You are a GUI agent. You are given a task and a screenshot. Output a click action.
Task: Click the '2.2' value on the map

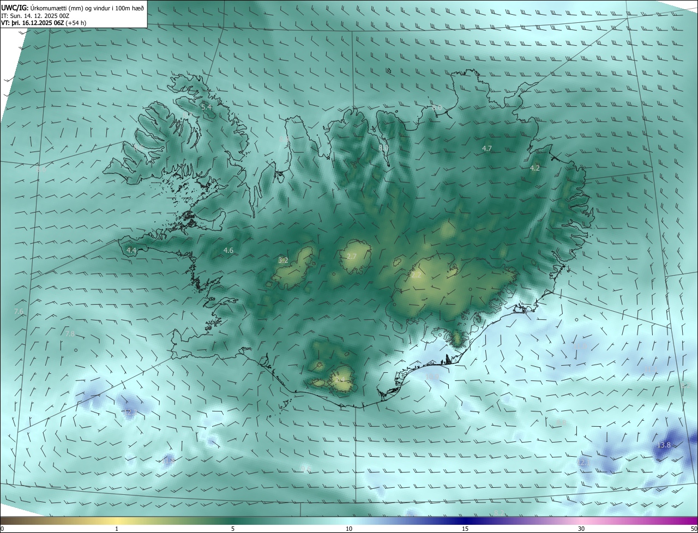[416, 275]
